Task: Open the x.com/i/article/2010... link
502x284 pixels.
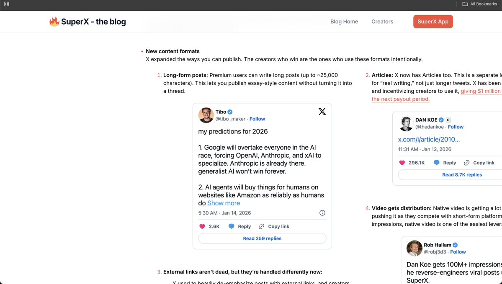Action: point(429,139)
